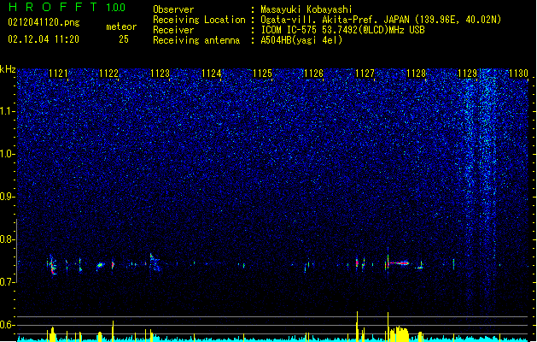Viewport: 537px width, 342px height.
Task: Click the 1129 time marker
Action: pyautogui.click(x=468, y=74)
